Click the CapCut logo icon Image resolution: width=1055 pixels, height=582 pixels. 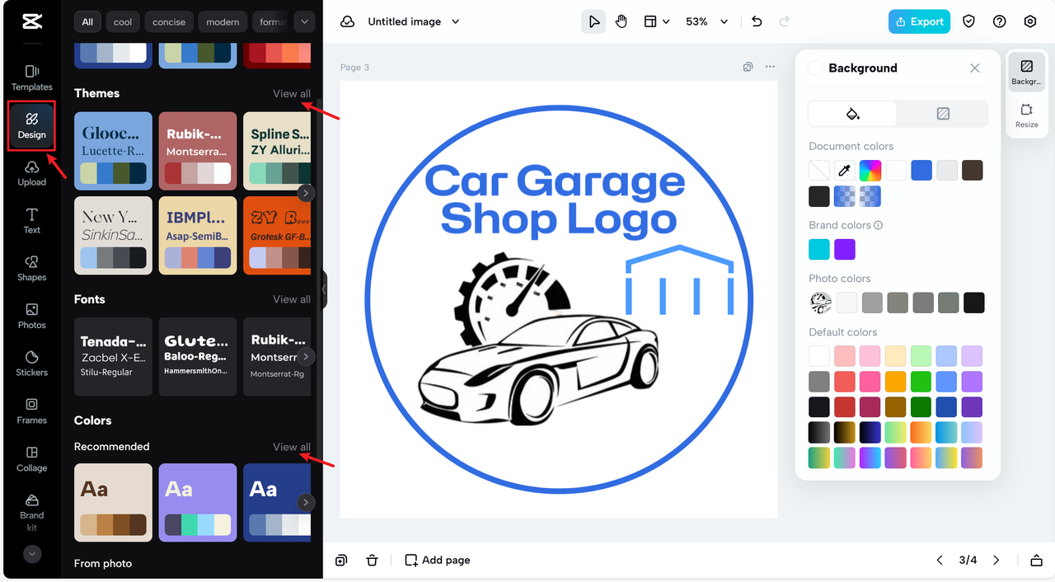click(32, 21)
